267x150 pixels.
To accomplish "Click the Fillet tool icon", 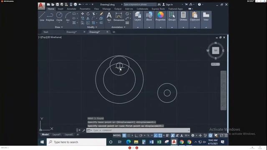I will (x=93, y=18).
